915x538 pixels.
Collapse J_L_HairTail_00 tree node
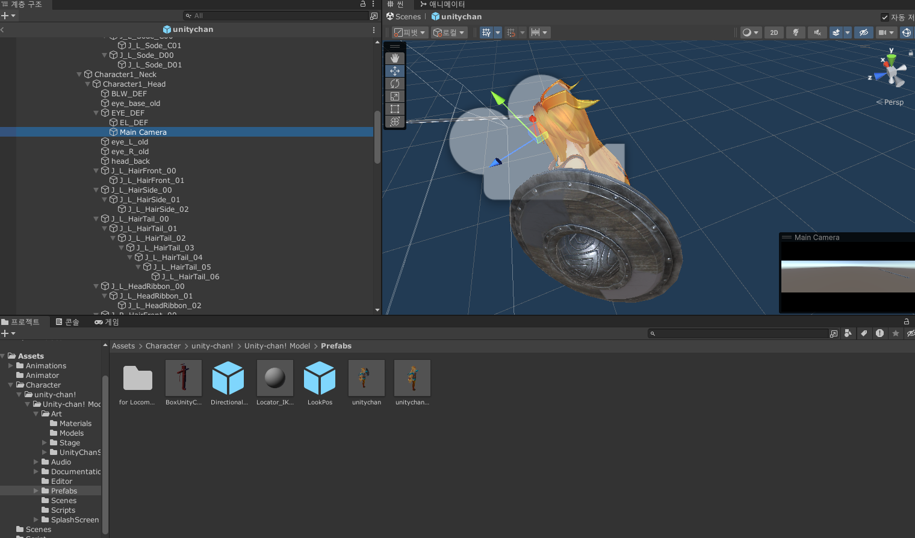tap(96, 219)
